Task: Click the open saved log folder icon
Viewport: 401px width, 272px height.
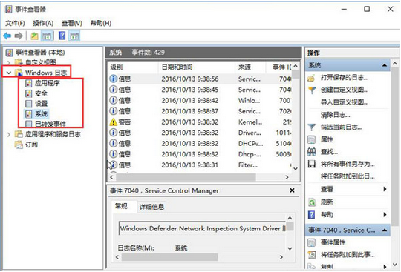Action: coord(311,78)
